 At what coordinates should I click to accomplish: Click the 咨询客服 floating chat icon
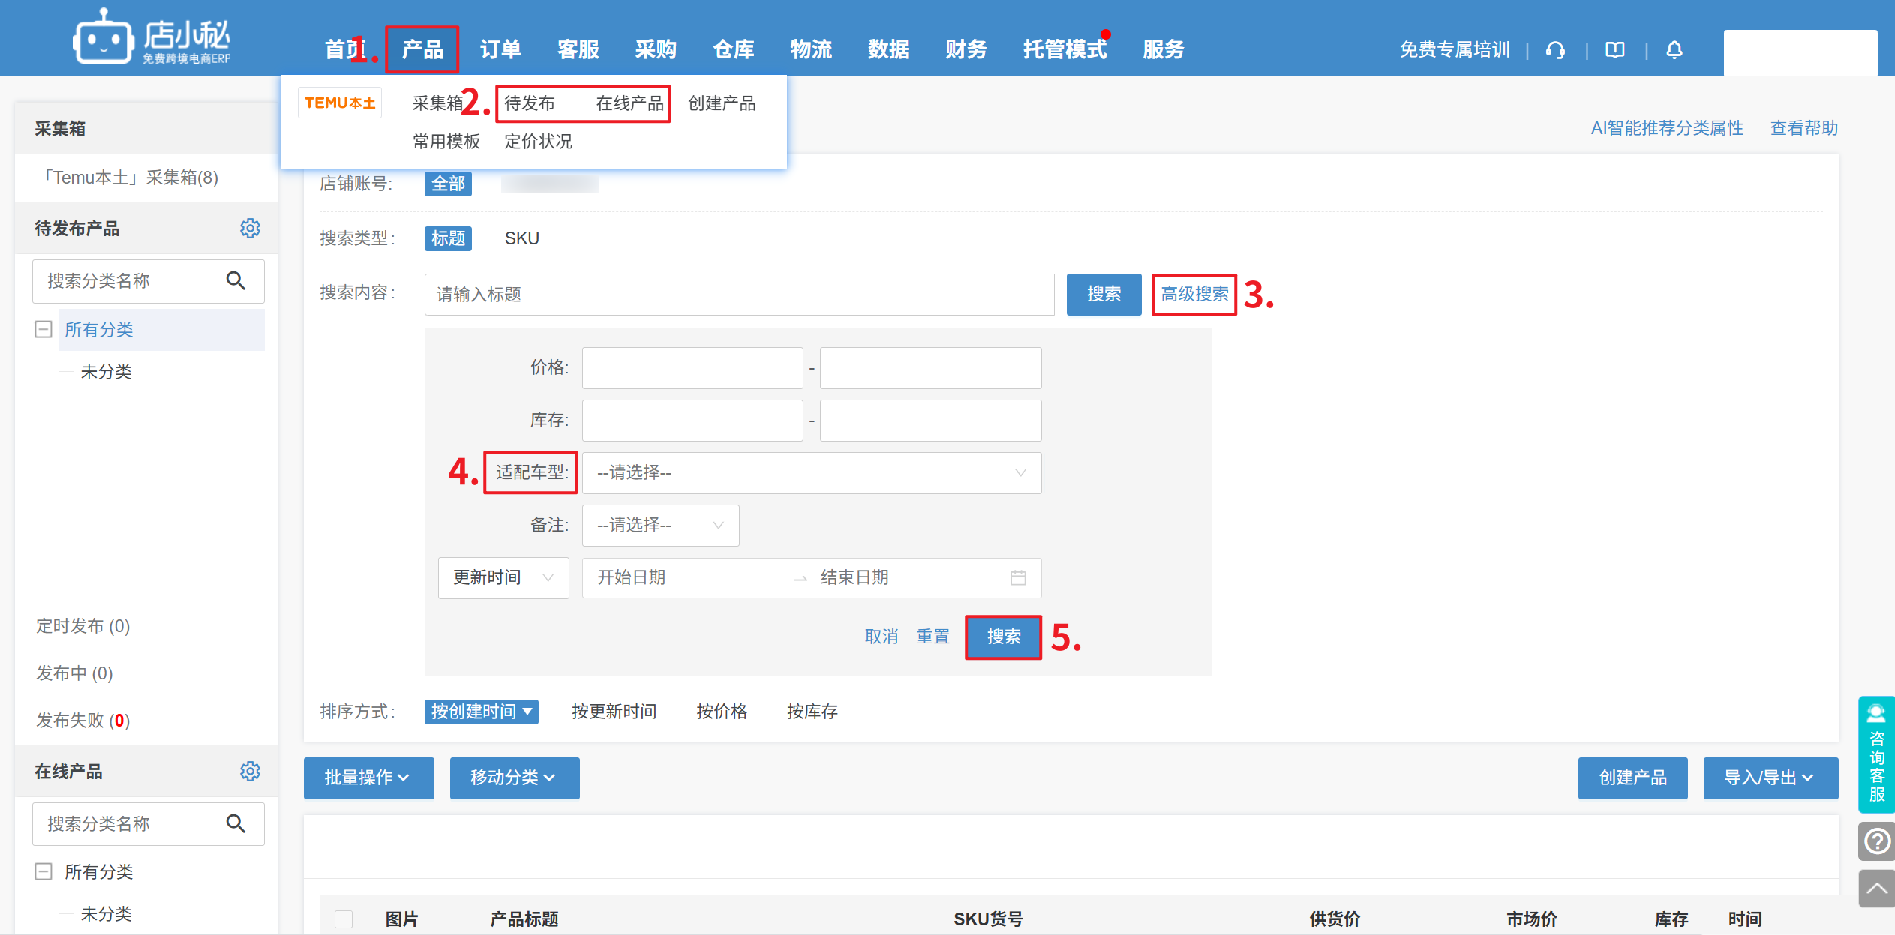(x=1876, y=754)
